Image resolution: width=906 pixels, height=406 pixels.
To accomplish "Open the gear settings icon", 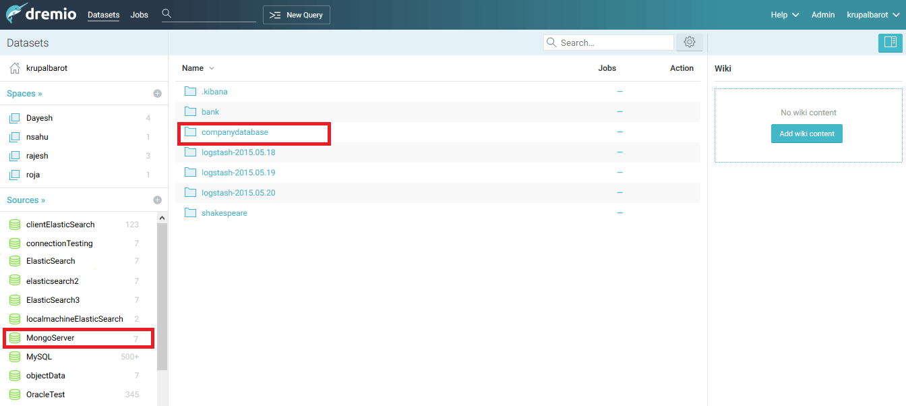I will 690,42.
